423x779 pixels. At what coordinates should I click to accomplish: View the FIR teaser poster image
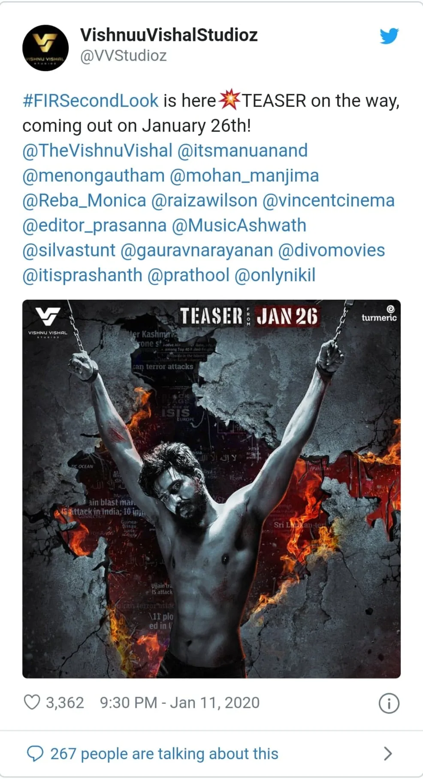(x=211, y=489)
